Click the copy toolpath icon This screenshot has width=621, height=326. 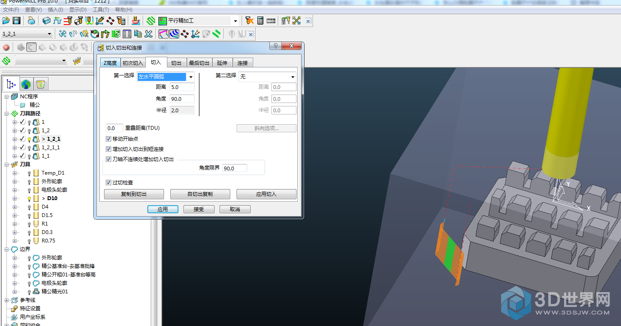click(138, 34)
